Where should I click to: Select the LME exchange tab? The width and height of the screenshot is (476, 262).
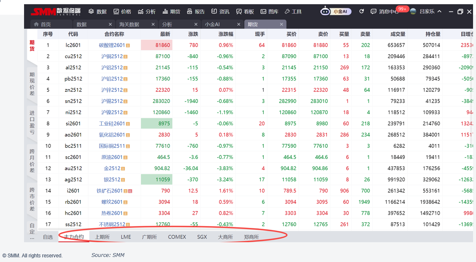click(126, 237)
